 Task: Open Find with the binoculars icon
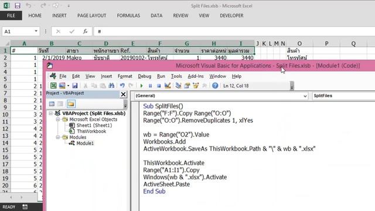pos(111,86)
